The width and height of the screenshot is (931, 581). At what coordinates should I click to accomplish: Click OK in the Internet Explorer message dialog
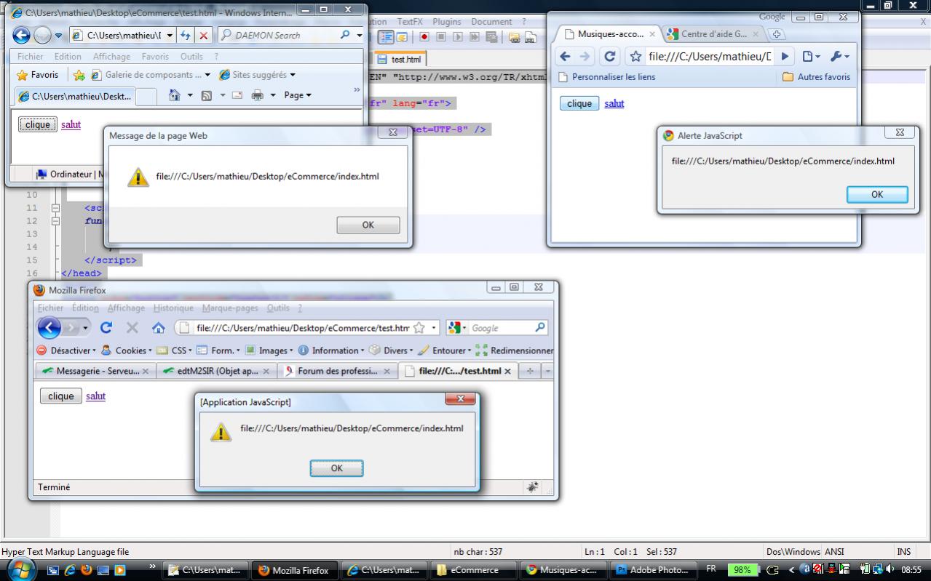tap(368, 225)
